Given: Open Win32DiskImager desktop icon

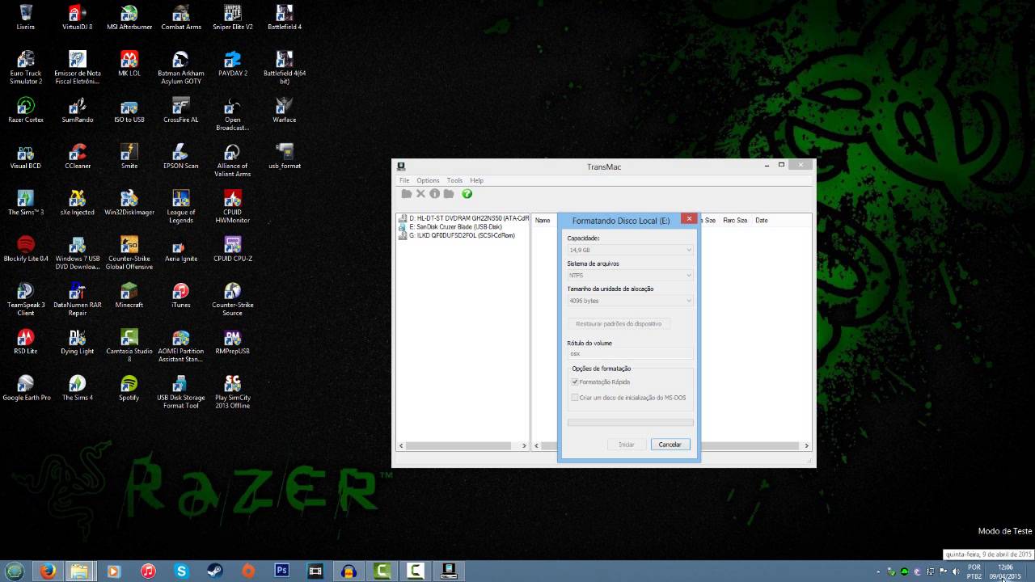Looking at the screenshot, I should pyautogui.click(x=129, y=202).
